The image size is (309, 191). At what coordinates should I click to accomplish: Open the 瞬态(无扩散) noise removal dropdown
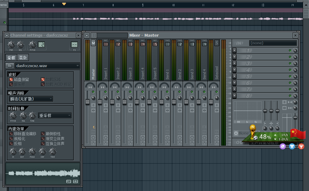[x=31, y=99]
